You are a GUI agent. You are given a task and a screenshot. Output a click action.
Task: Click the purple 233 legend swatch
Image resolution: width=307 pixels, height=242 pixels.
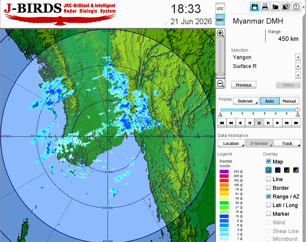pos(224,172)
